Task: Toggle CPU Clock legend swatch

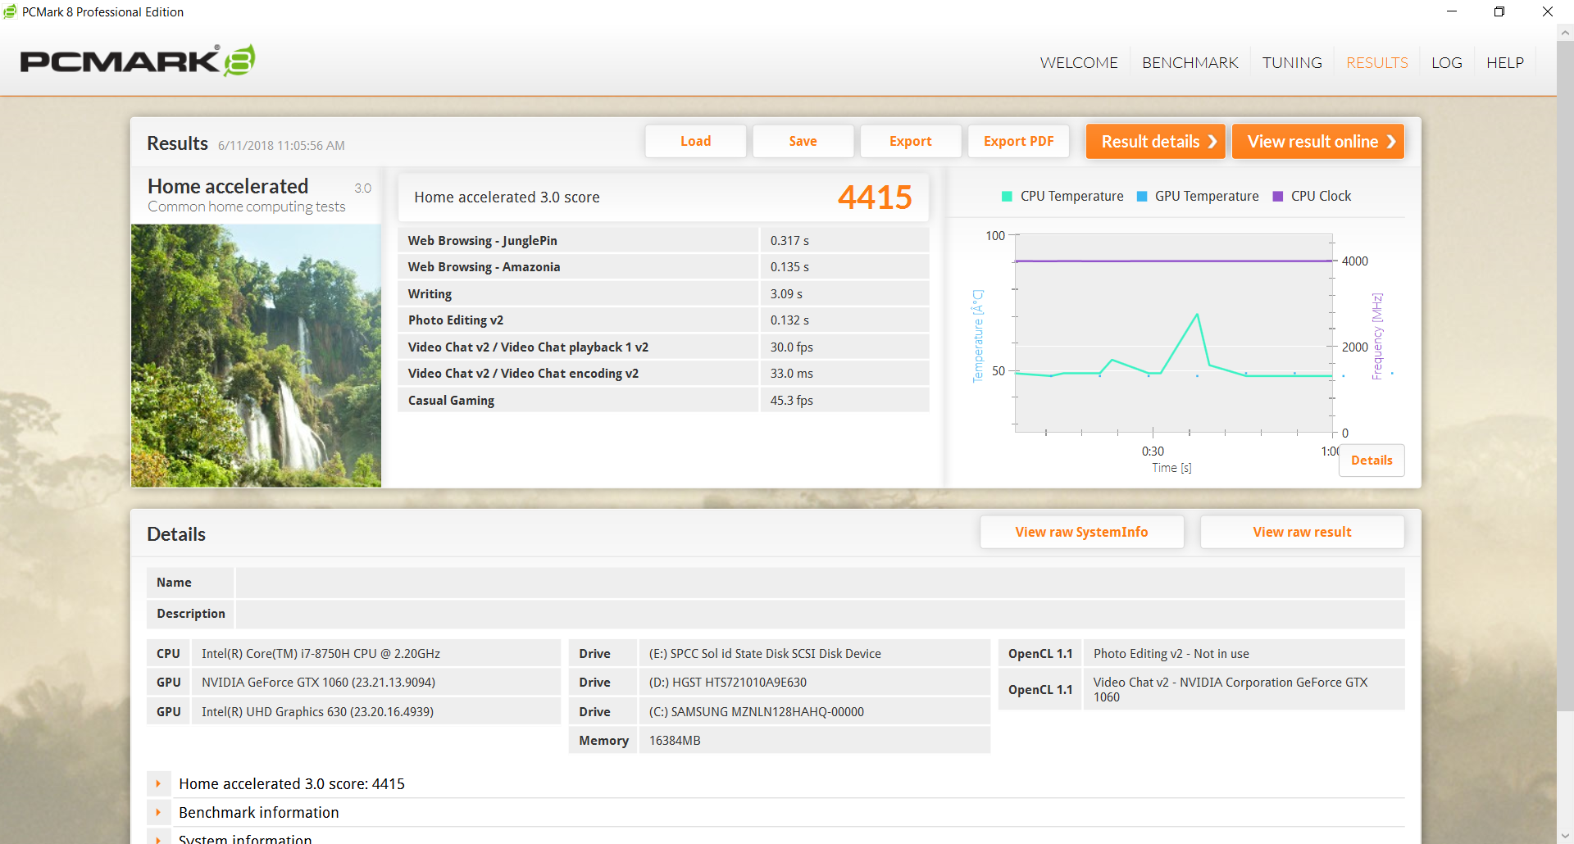Action: (1277, 197)
